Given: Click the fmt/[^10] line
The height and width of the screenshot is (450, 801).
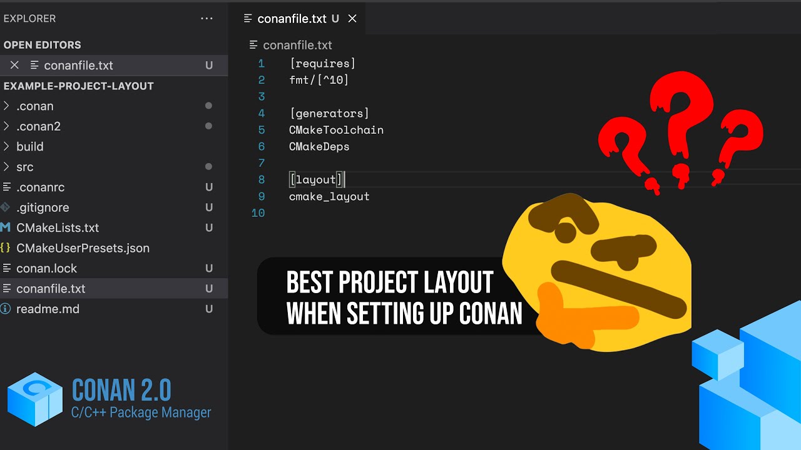Looking at the screenshot, I should 319,80.
